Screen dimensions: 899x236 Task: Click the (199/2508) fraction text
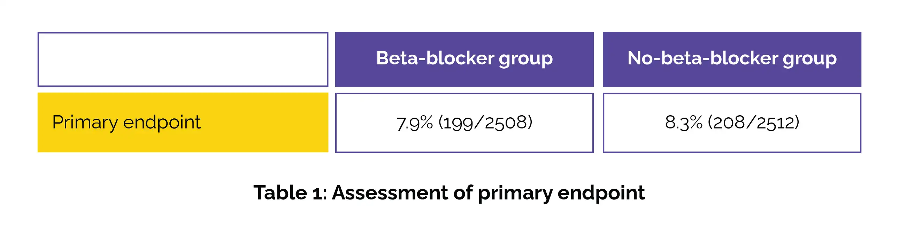(485, 123)
